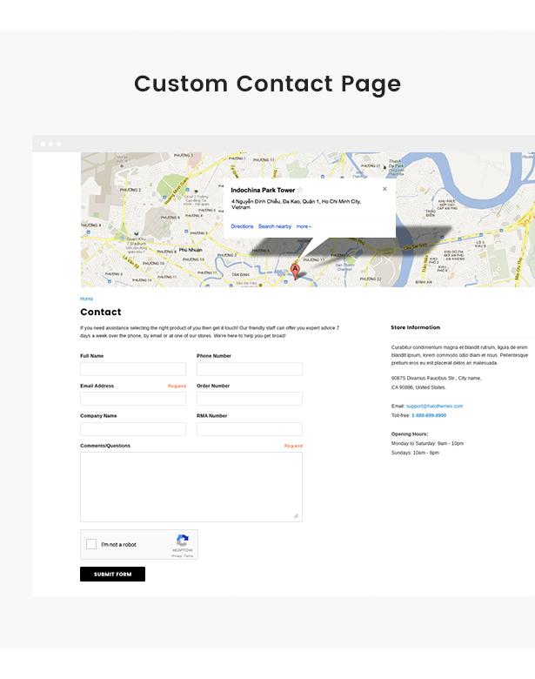
Task: Submit the form with Submit Form button
Action: coord(112,574)
